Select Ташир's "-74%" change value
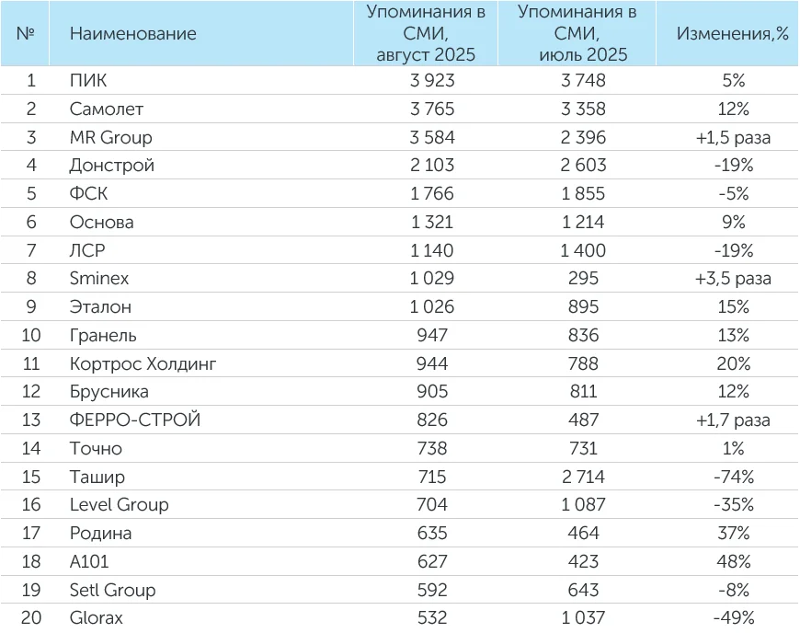The height and width of the screenshot is (633, 800). tap(733, 477)
